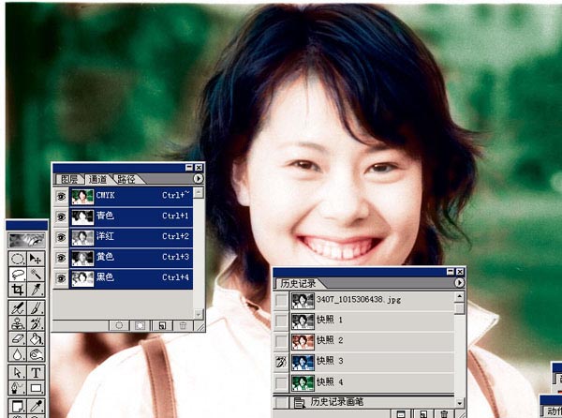Viewport: 562px width, 418px height.
Task: Choose the Paint Bucket tool
Action: click(x=36, y=339)
